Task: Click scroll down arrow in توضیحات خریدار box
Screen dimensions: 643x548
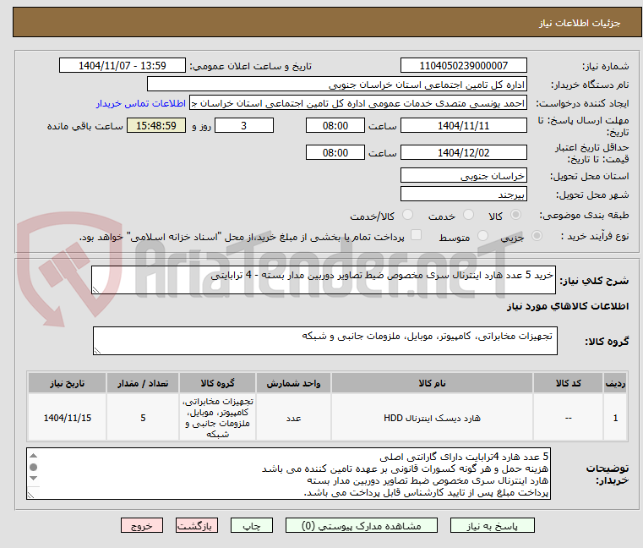Action: click(34, 478)
